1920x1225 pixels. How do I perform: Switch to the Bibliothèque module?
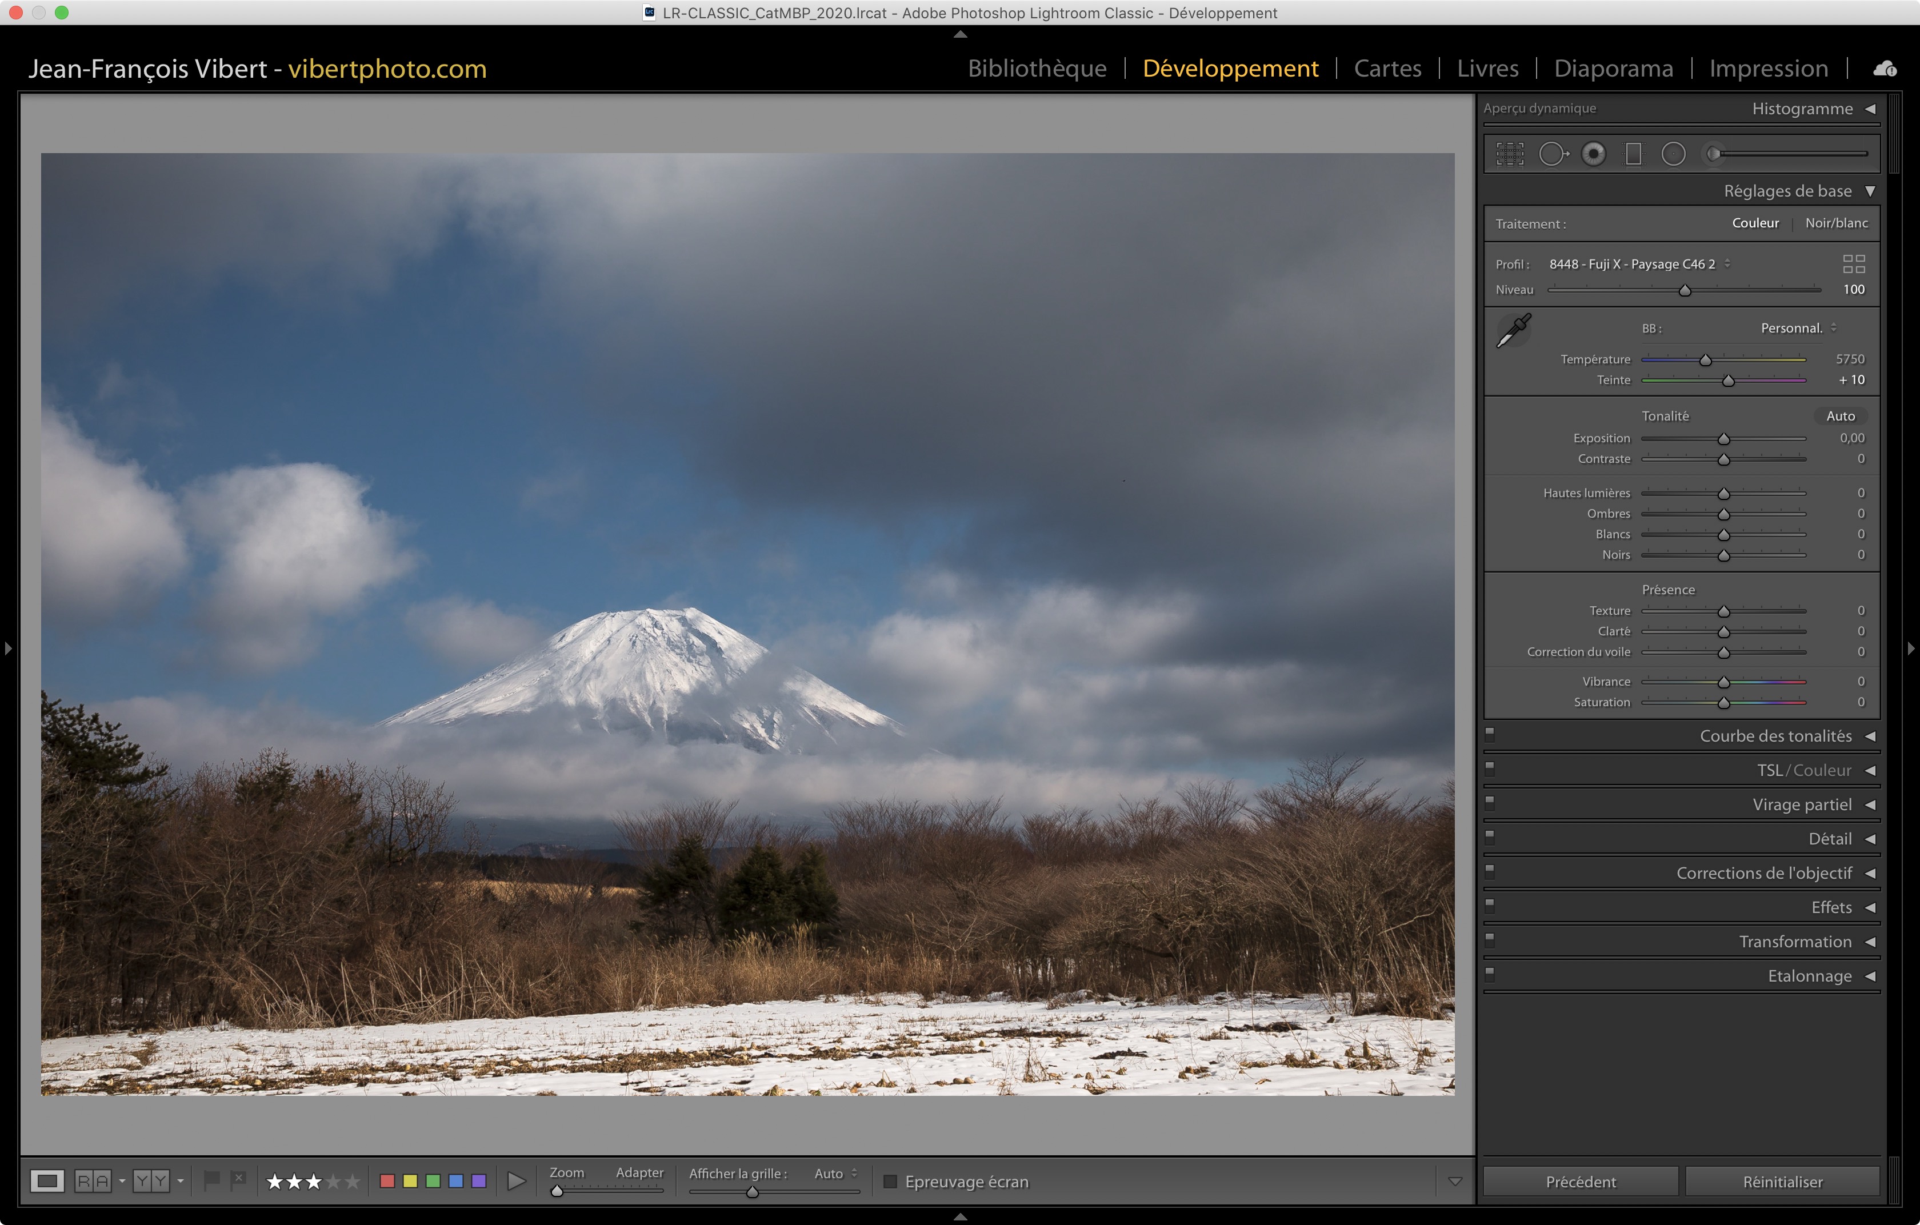(1037, 69)
